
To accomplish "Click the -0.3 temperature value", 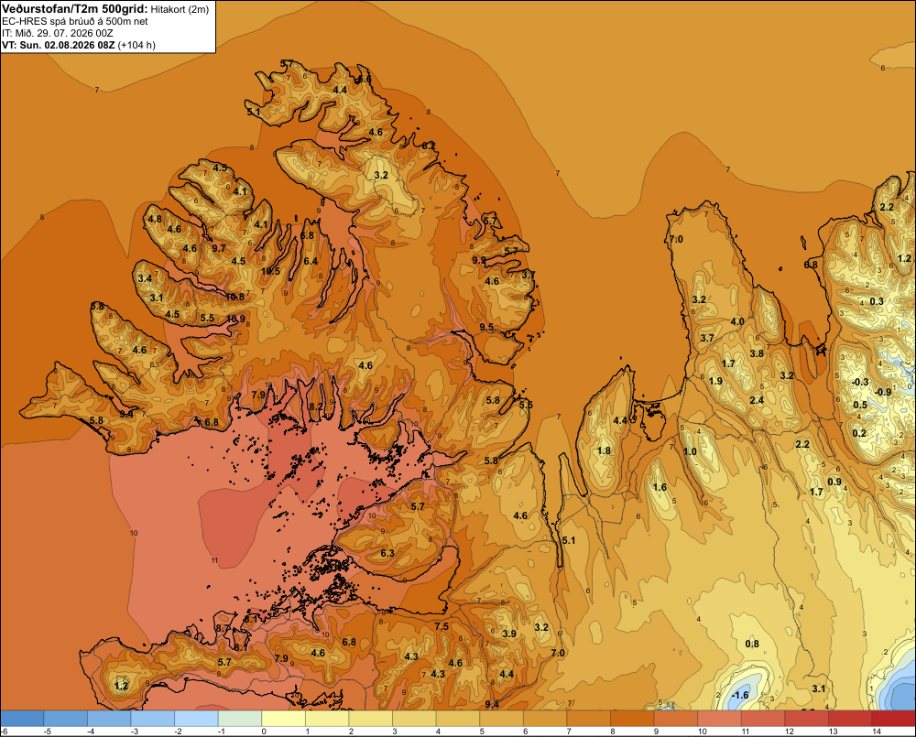I will tap(860, 382).
